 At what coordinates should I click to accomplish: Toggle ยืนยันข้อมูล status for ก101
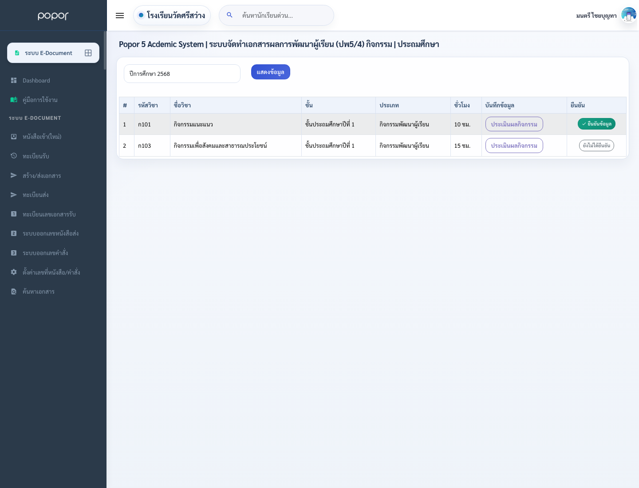pyautogui.click(x=596, y=124)
